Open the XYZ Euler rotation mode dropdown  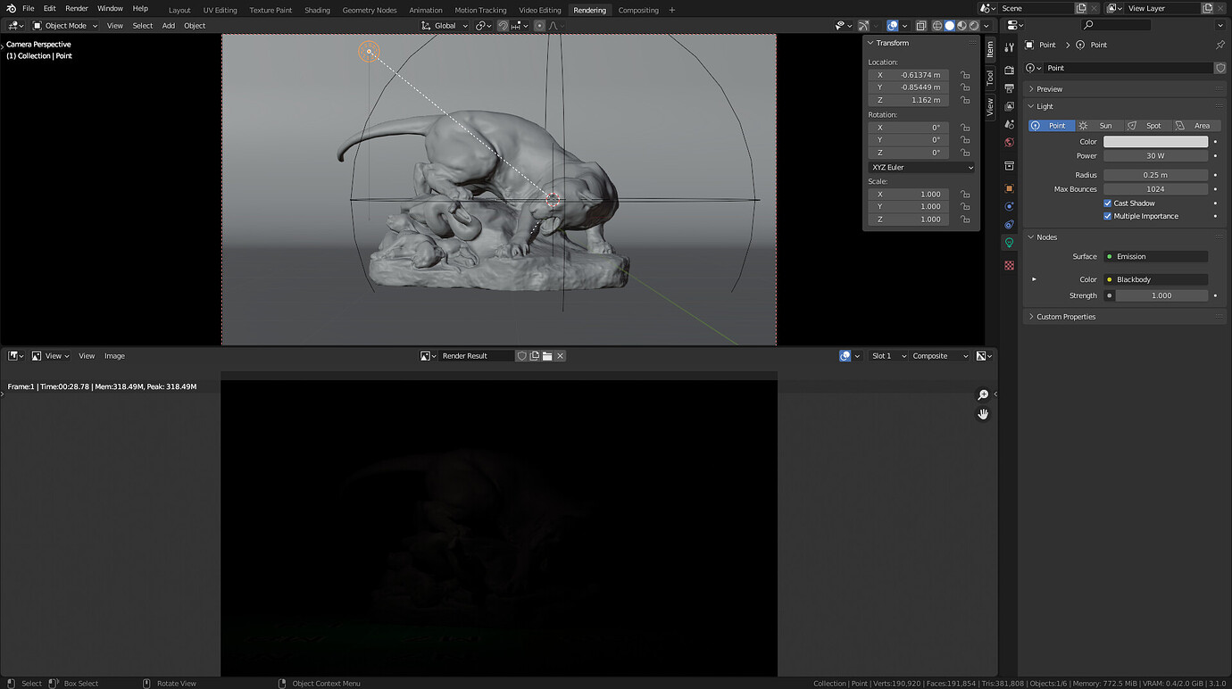pyautogui.click(x=922, y=167)
